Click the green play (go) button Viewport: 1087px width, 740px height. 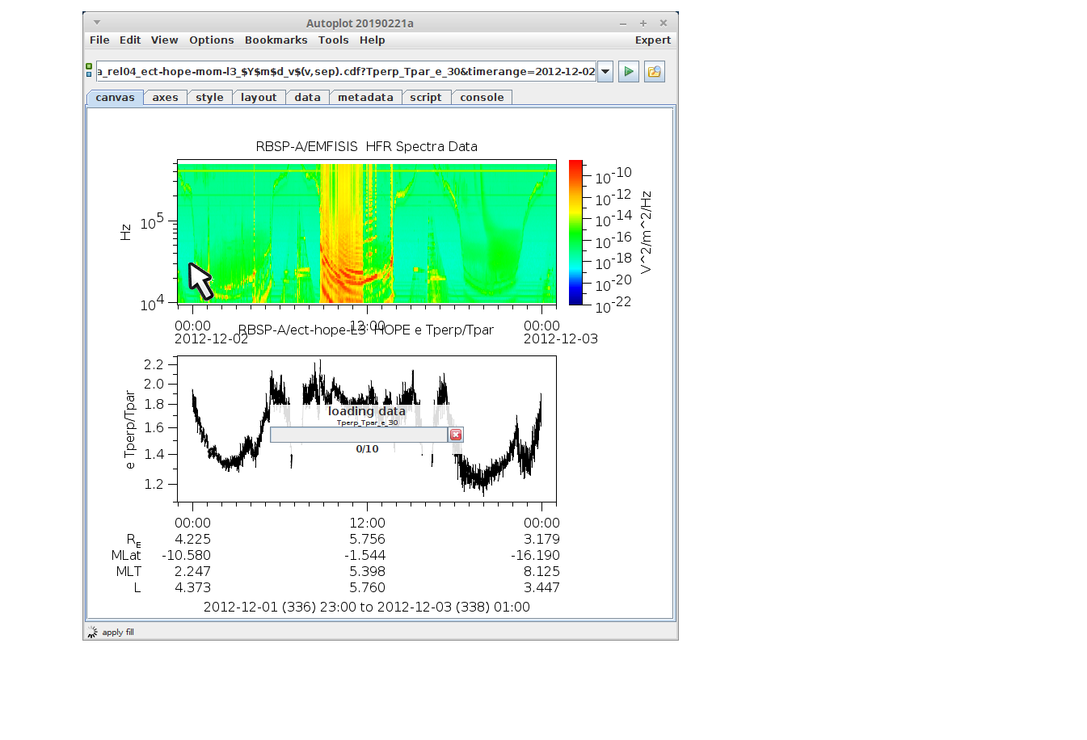(x=629, y=72)
